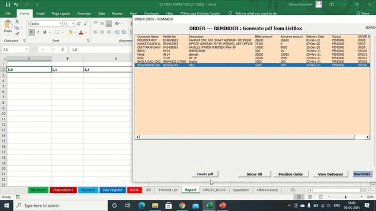Increase indent in Alignment group
The height and width of the screenshot is (211, 376).
pyautogui.click(x=124, y=32)
